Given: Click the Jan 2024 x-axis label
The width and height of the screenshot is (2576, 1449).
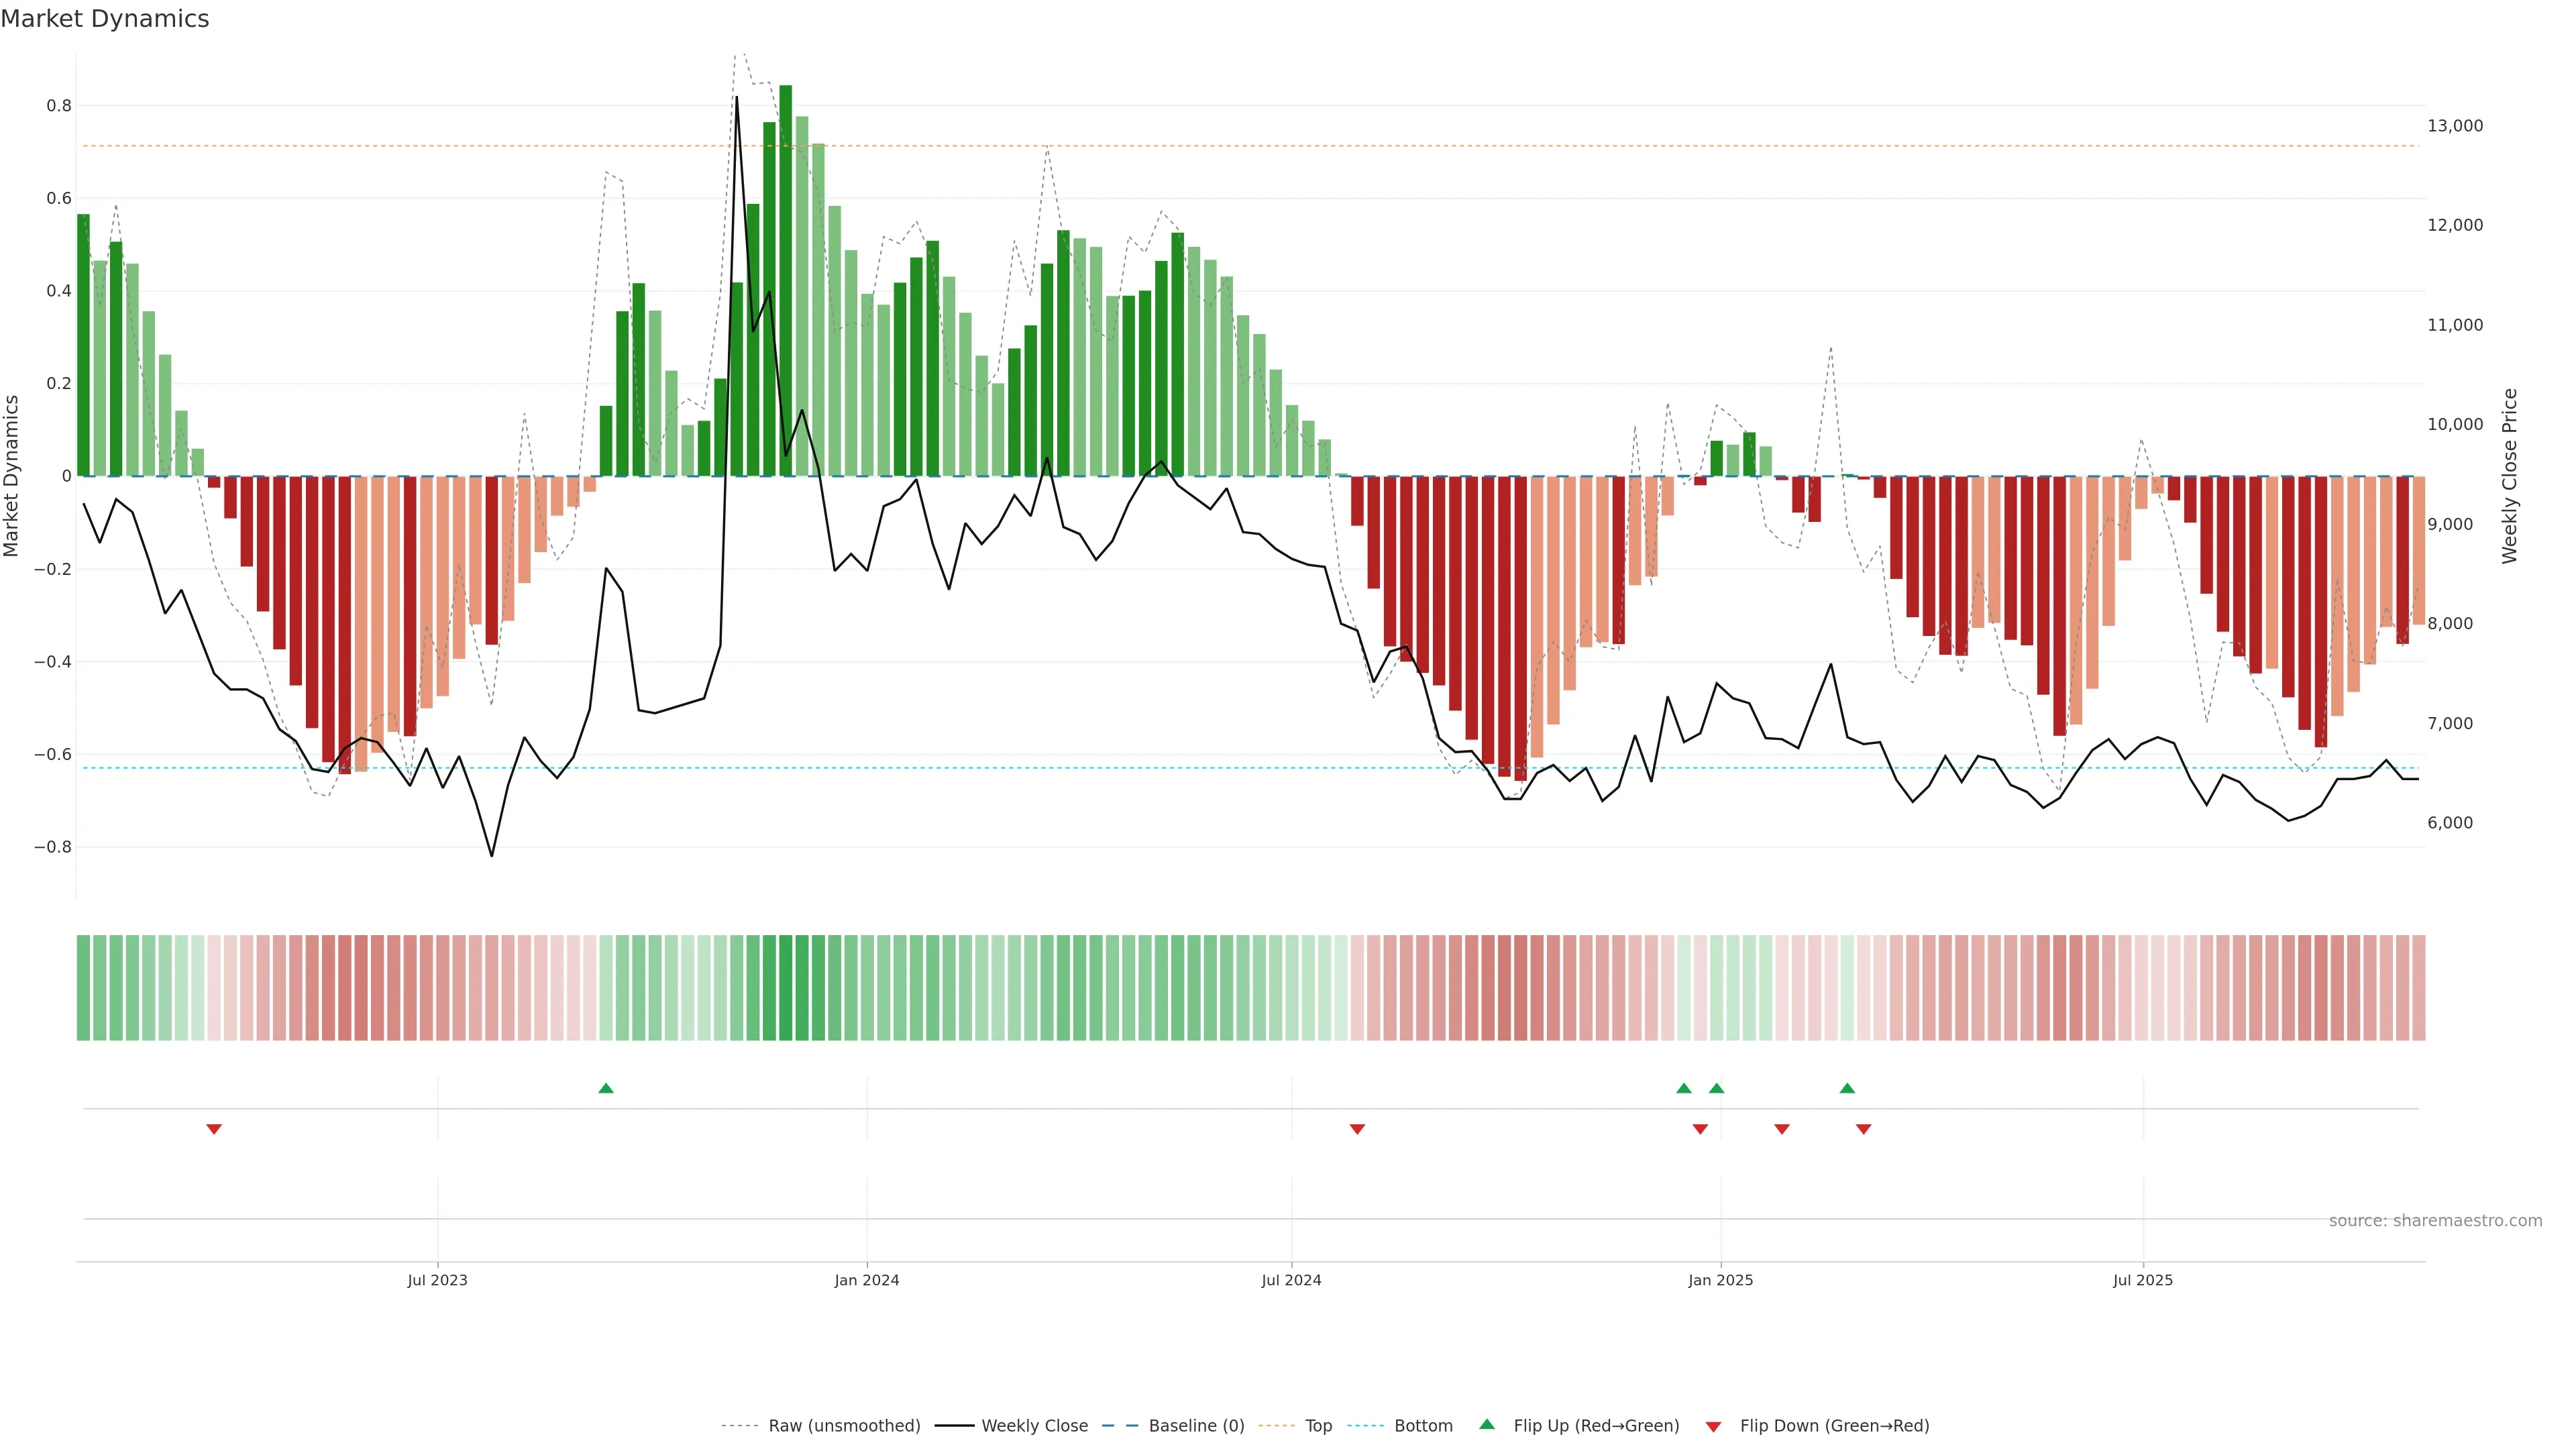Looking at the screenshot, I should (867, 1280).
